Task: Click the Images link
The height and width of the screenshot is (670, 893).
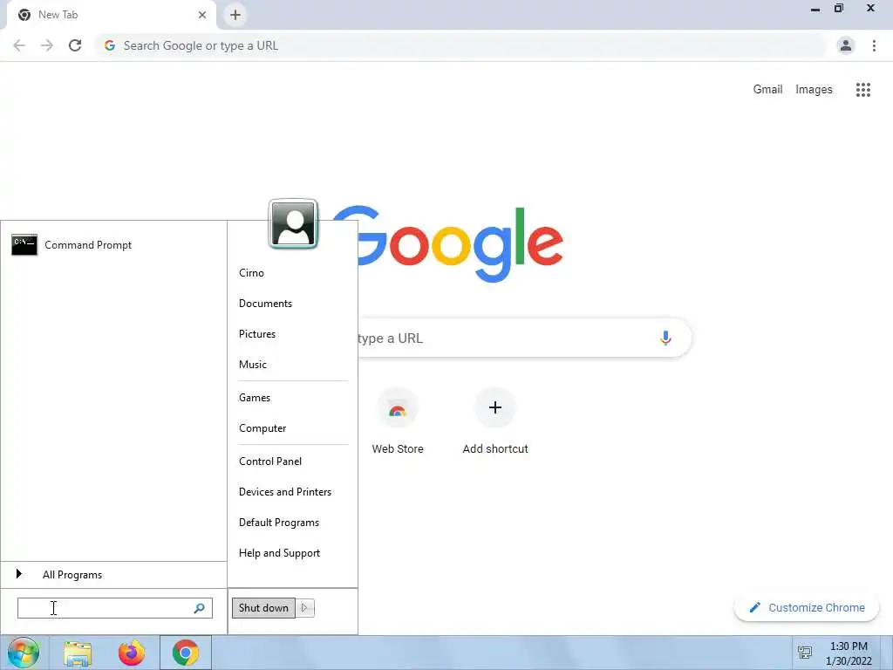Action: pyautogui.click(x=814, y=90)
